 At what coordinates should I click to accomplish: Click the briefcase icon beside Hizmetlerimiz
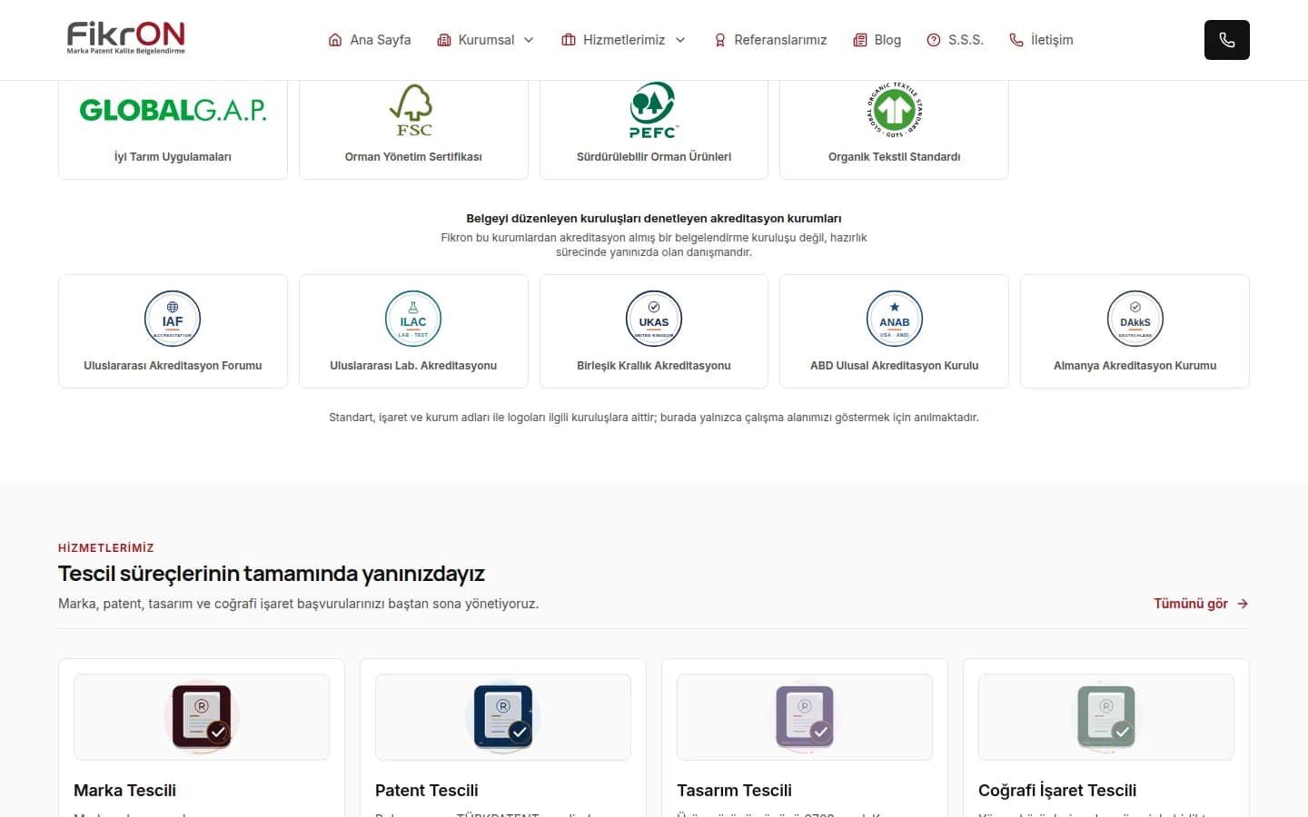pos(569,40)
